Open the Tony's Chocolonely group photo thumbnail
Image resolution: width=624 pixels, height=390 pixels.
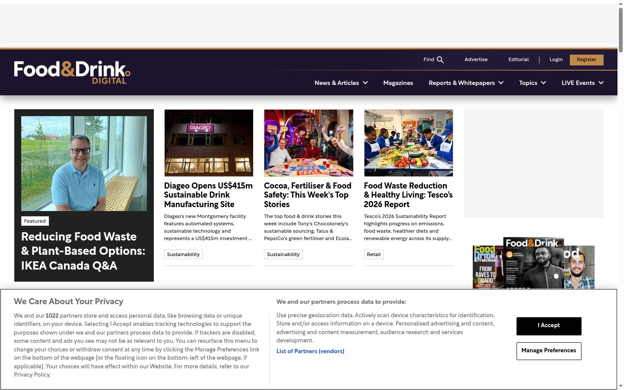309,143
